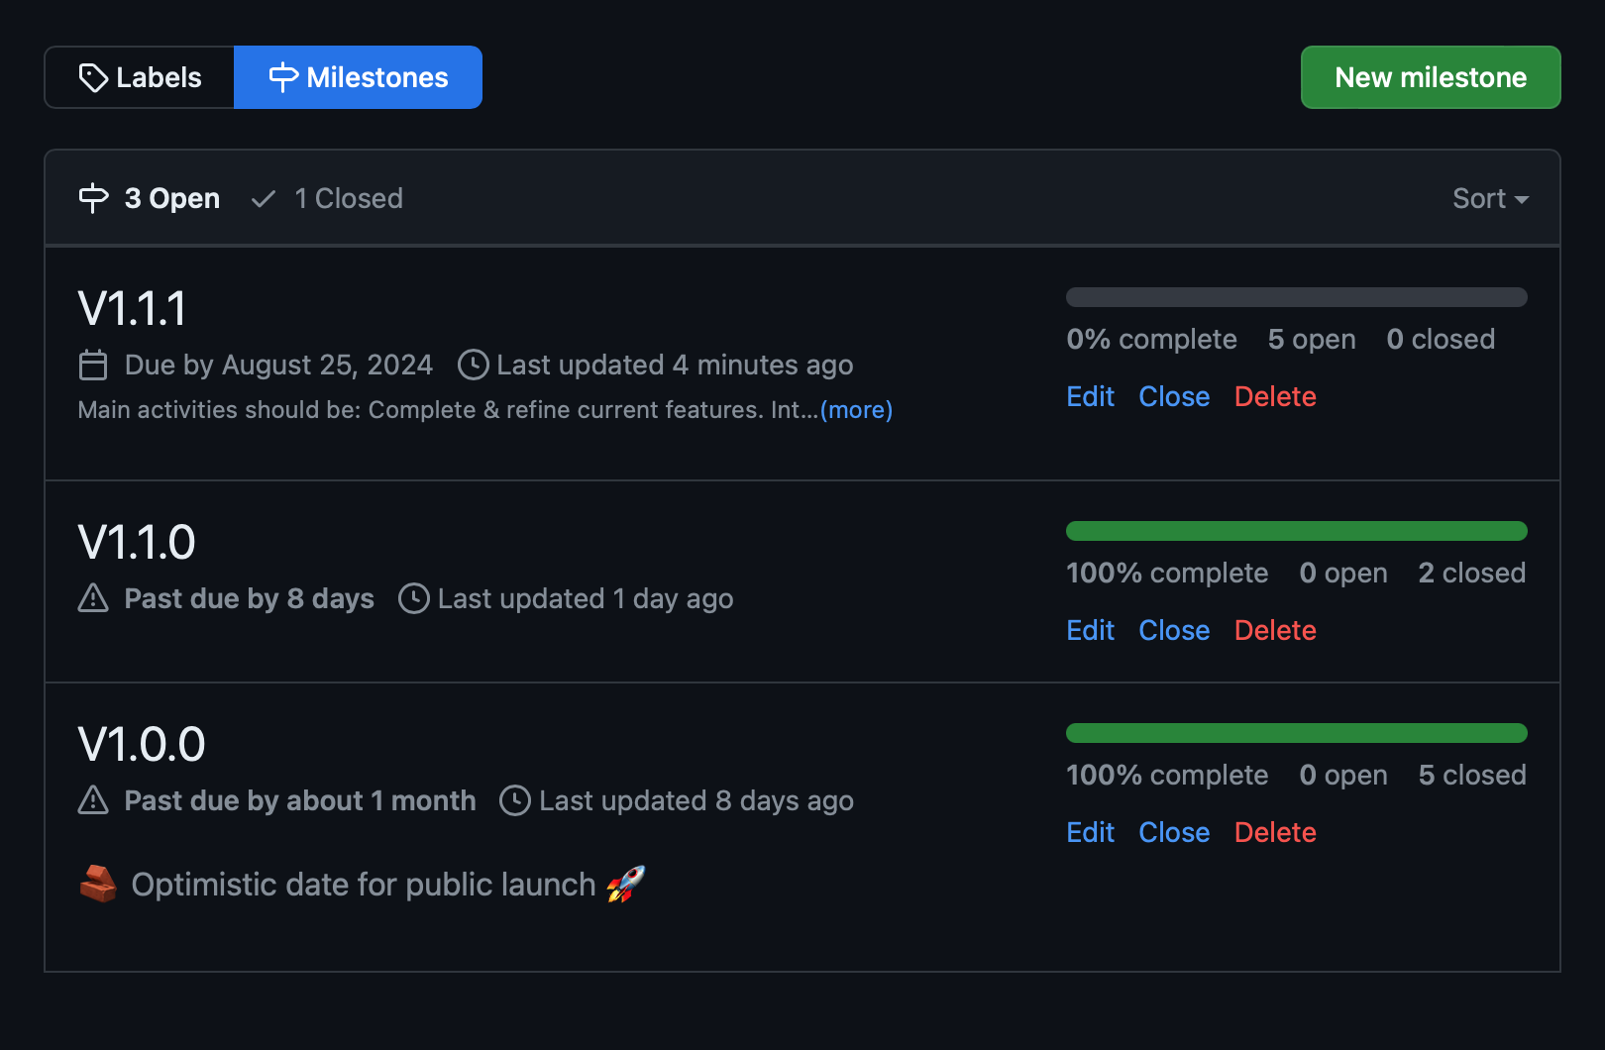Click the clock icon beside Last updated 4 minutes ago

[474, 365]
